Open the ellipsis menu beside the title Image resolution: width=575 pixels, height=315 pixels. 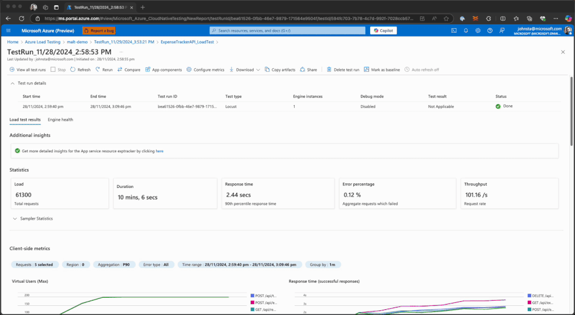tap(121, 52)
